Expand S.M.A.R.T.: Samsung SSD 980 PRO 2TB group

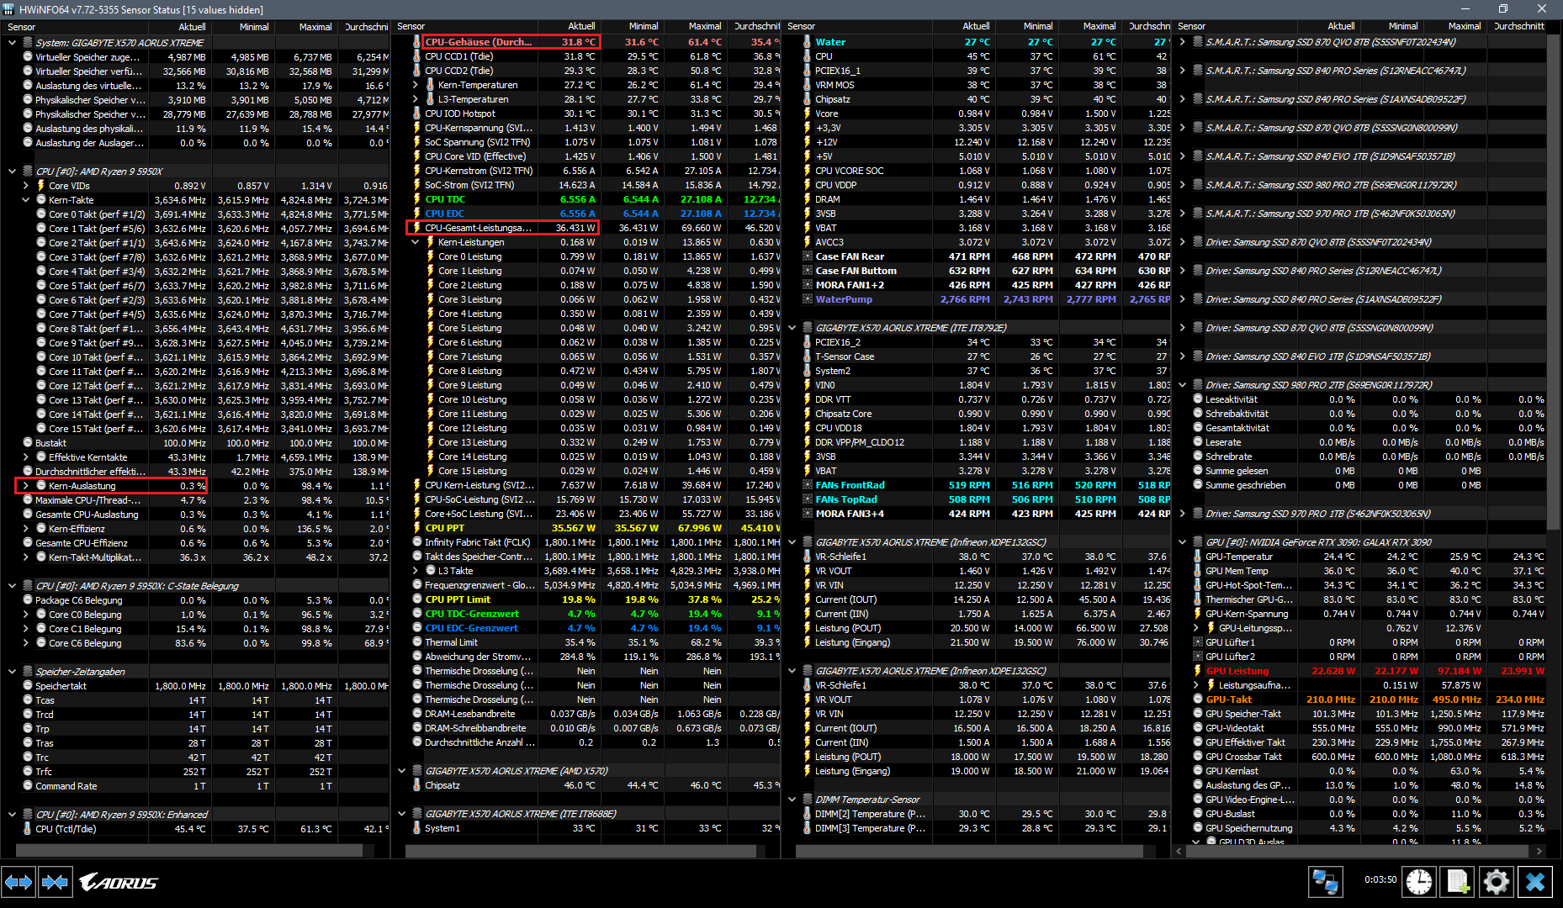pyautogui.click(x=1182, y=185)
